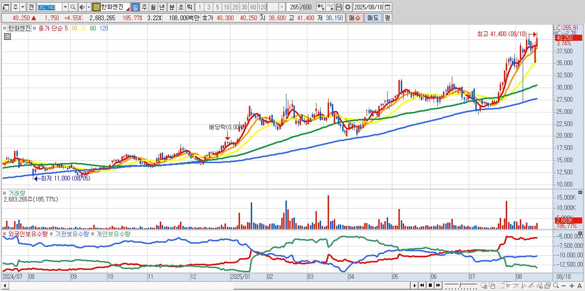Select the 월 (monthly) period button
This screenshot has width=585, height=291.
coord(153,7)
